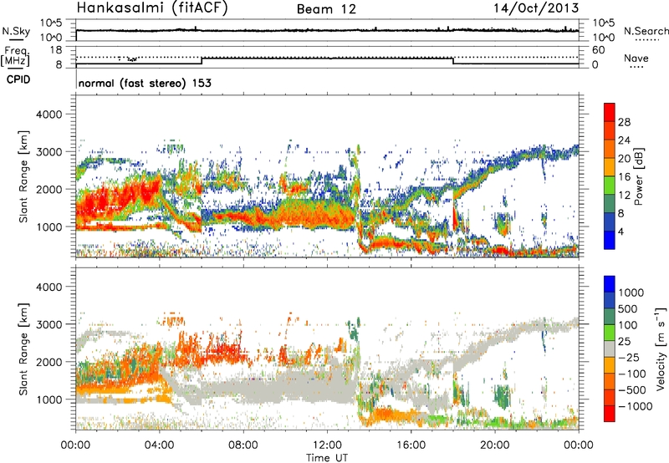Click the '24' power colorbar label
Image resolution: width=669 pixels, height=463 pixels.
pos(624,140)
